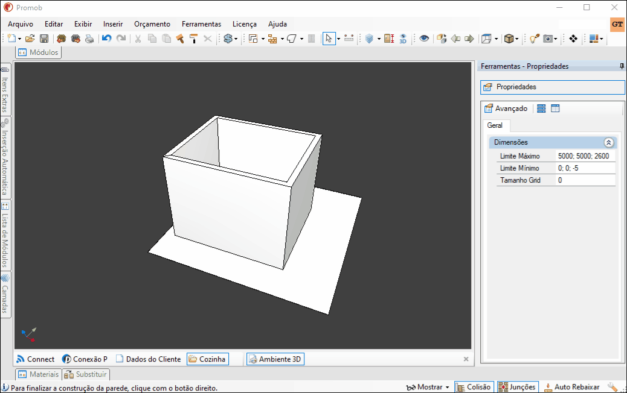Open a project with the folder icon
This screenshot has height=393, width=627.
pyautogui.click(x=30, y=39)
